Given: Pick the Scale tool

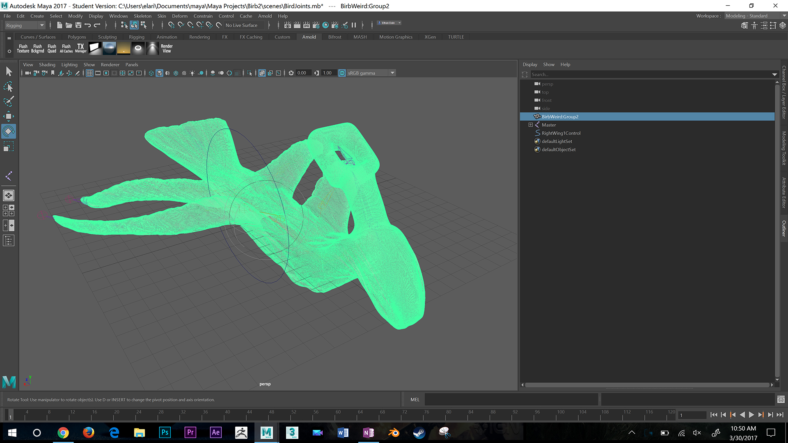Looking at the screenshot, I should coord(9,146).
